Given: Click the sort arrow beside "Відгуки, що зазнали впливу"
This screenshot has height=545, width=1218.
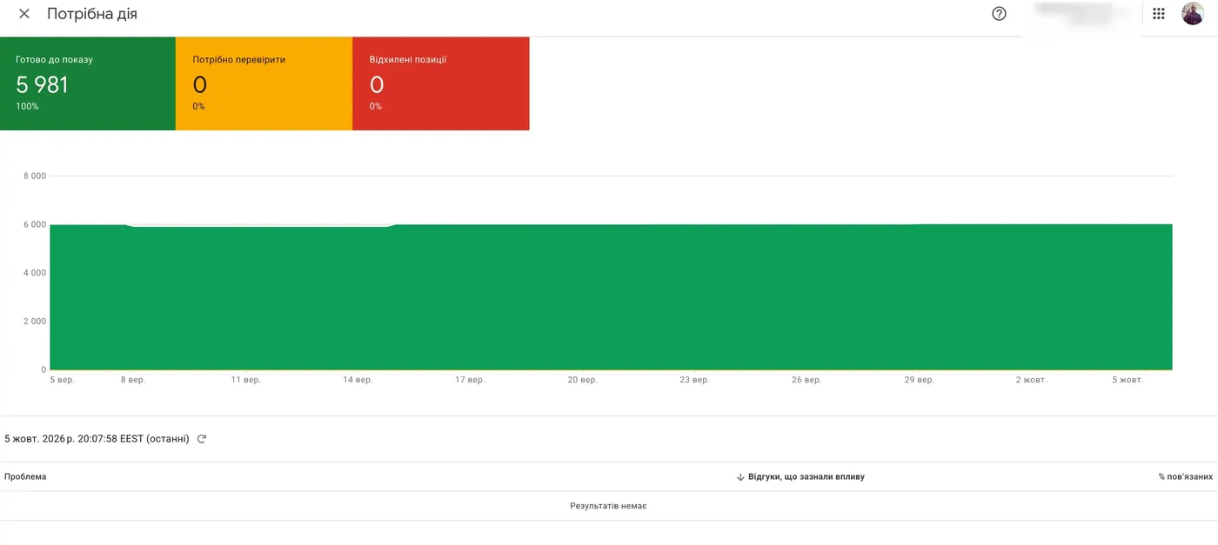Looking at the screenshot, I should (x=740, y=477).
